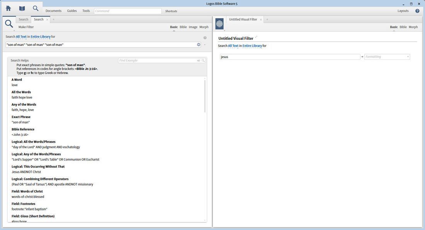
Task: Open Tools menu
Action: [x=86, y=11]
